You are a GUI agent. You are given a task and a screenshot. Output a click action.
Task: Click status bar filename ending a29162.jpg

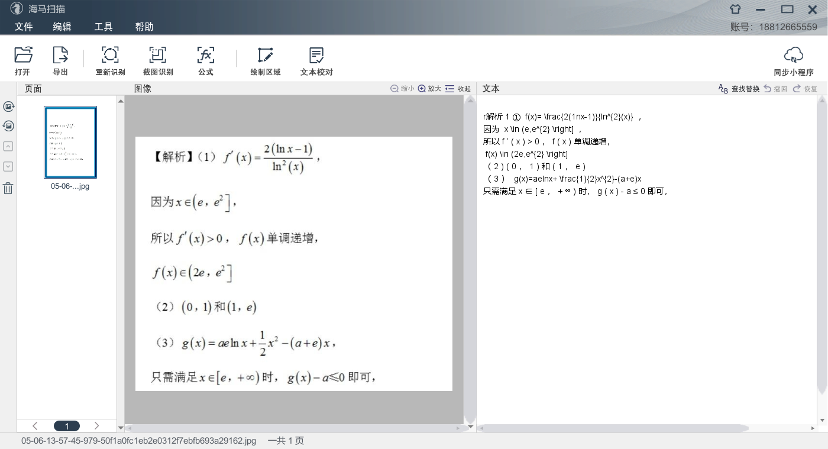tap(138, 441)
